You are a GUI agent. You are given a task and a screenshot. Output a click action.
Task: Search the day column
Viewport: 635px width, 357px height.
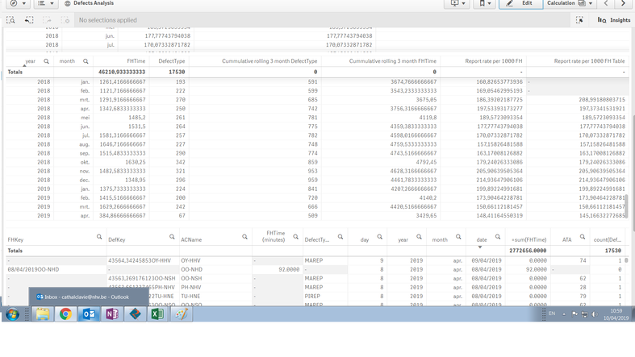click(380, 237)
